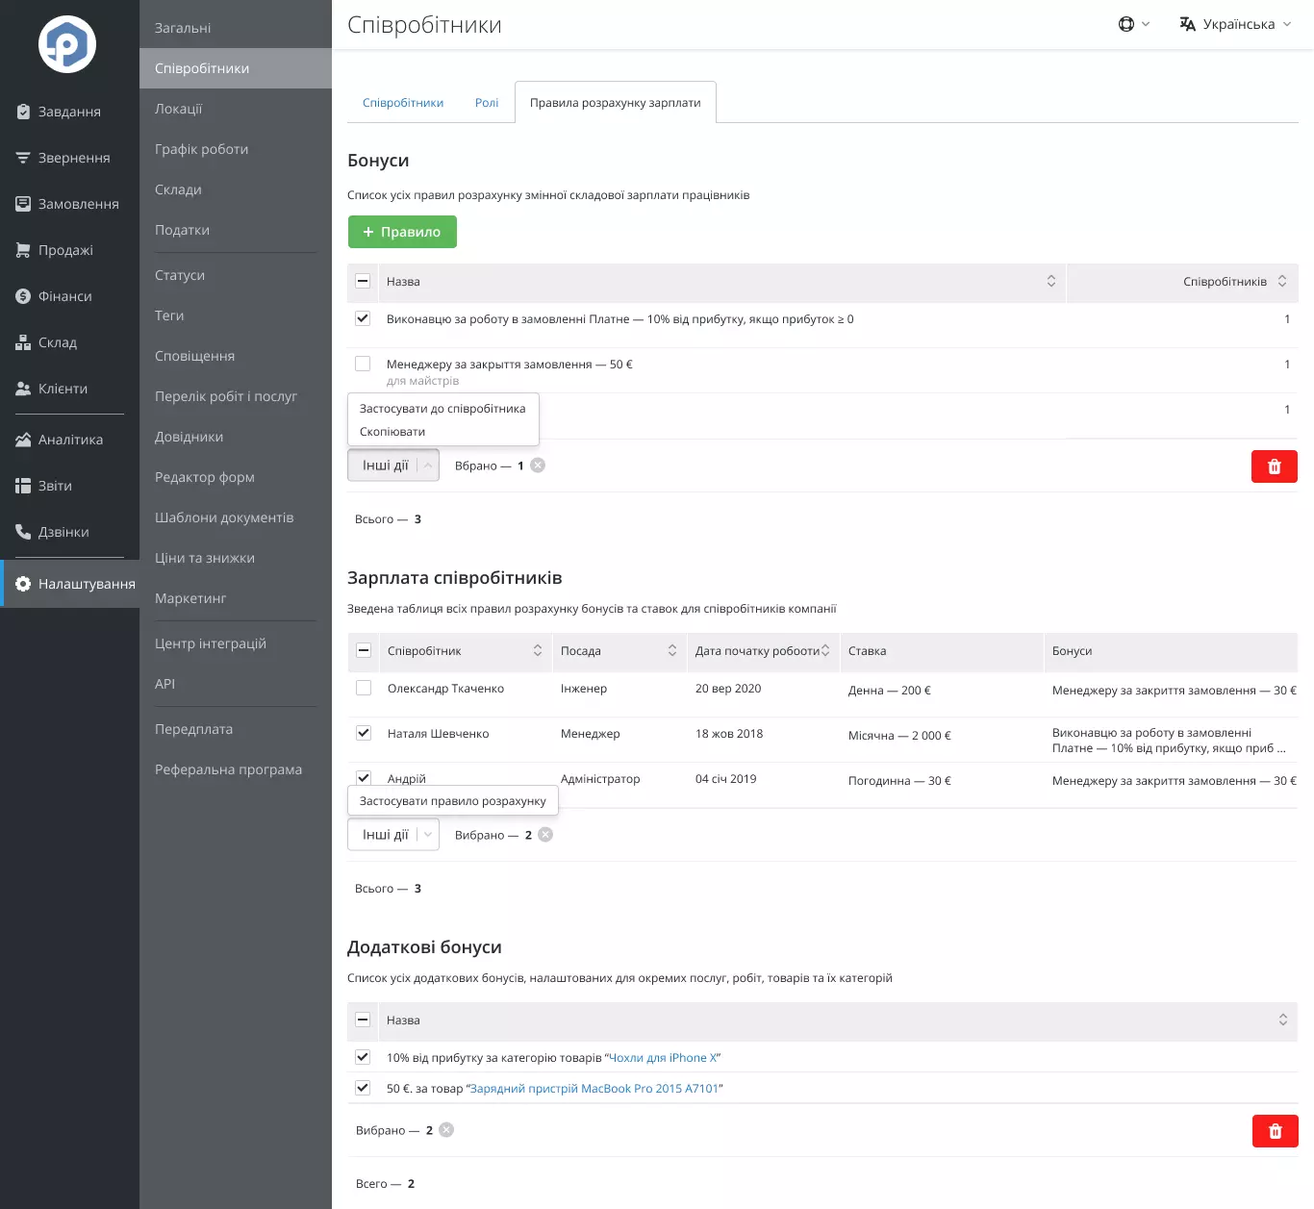Open the Українська language dropdown
The width and height of the screenshot is (1314, 1209).
click(x=1236, y=24)
